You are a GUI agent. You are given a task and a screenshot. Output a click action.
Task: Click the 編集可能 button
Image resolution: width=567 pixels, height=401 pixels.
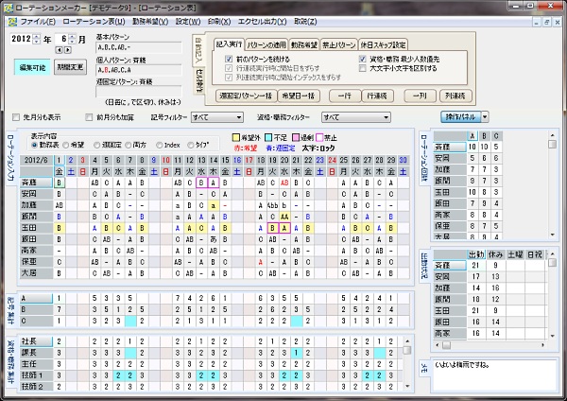pos(32,67)
